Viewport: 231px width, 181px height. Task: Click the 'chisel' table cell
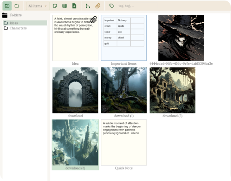point(124,37)
